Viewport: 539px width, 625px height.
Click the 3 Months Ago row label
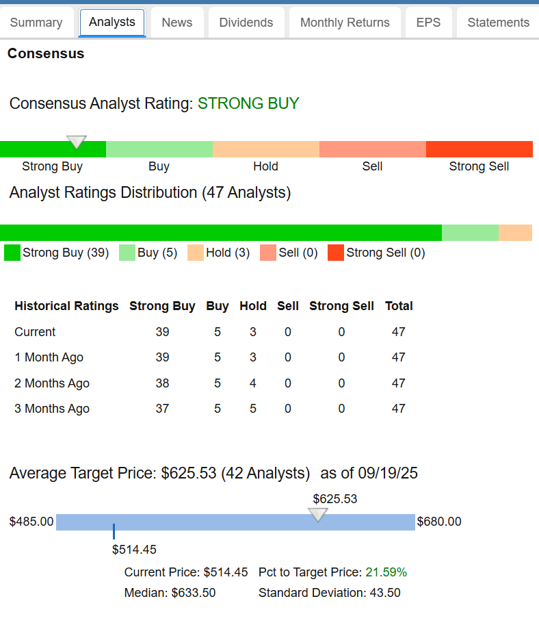coord(52,409)
